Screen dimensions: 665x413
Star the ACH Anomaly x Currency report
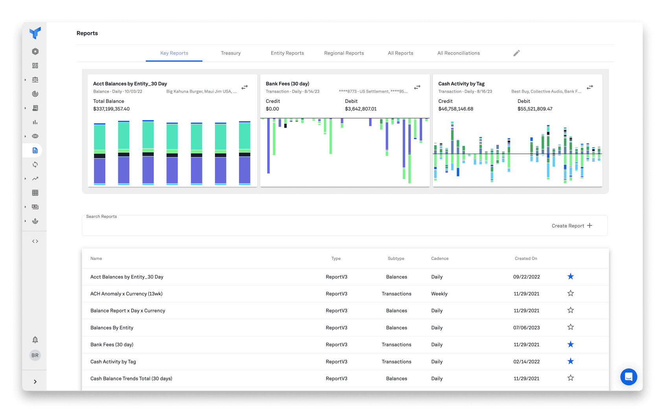pyautogui.click(x=570, y=293)
